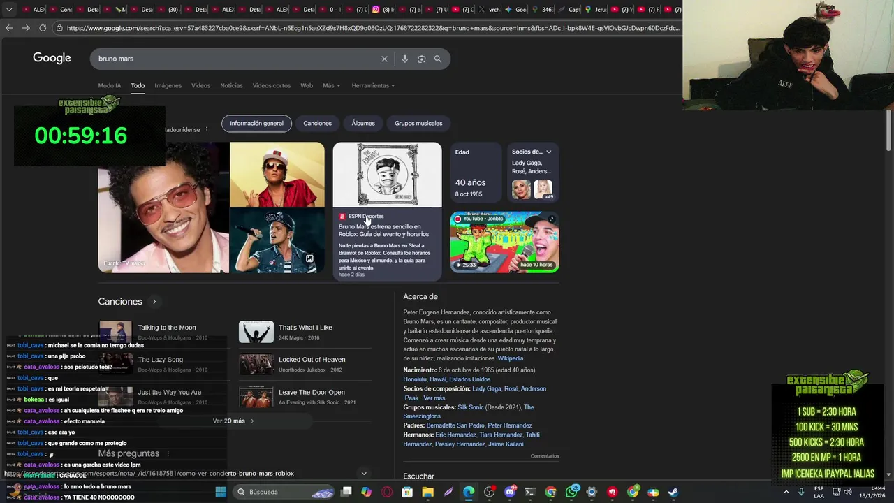Viewport: 894px width, 503px height.
Task: Open Steam from the taskbar
Action: pyautogui.click(x=673, y=492)
